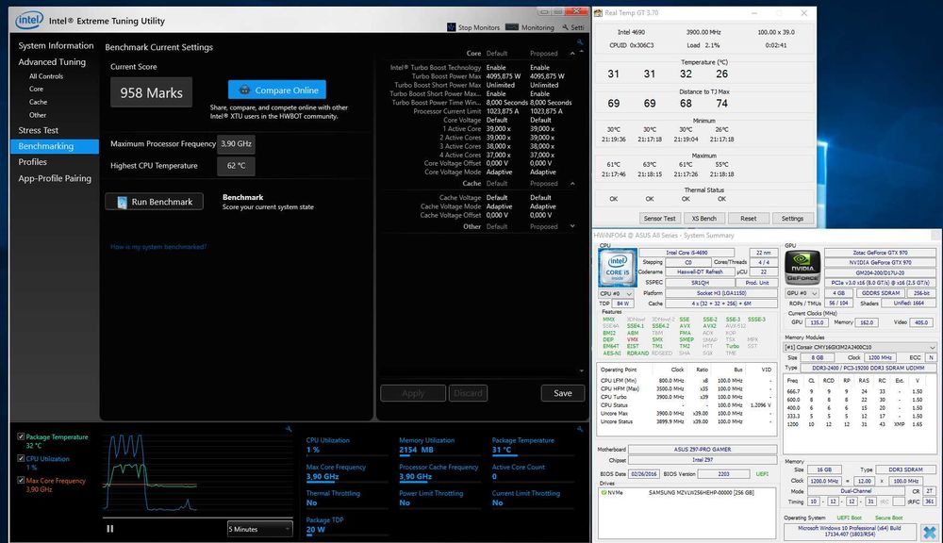Click Sensor Test in Real Temp
Image resolution: width=943 pixels, height=543 pixels.
pyautogui.click(x=660, y=219)
